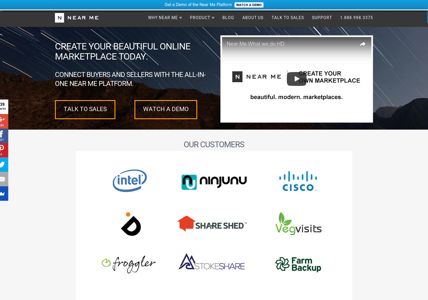Screen dimensions: 428x300
Task: Go to the Blog page
Action: (228, 18)
